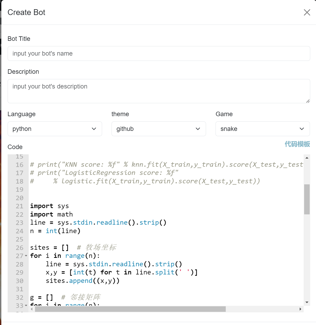Viewport: 316px width, 325px height.
Task: Open the Game dropdown showing snake
Action: click(x=263, y=129)
